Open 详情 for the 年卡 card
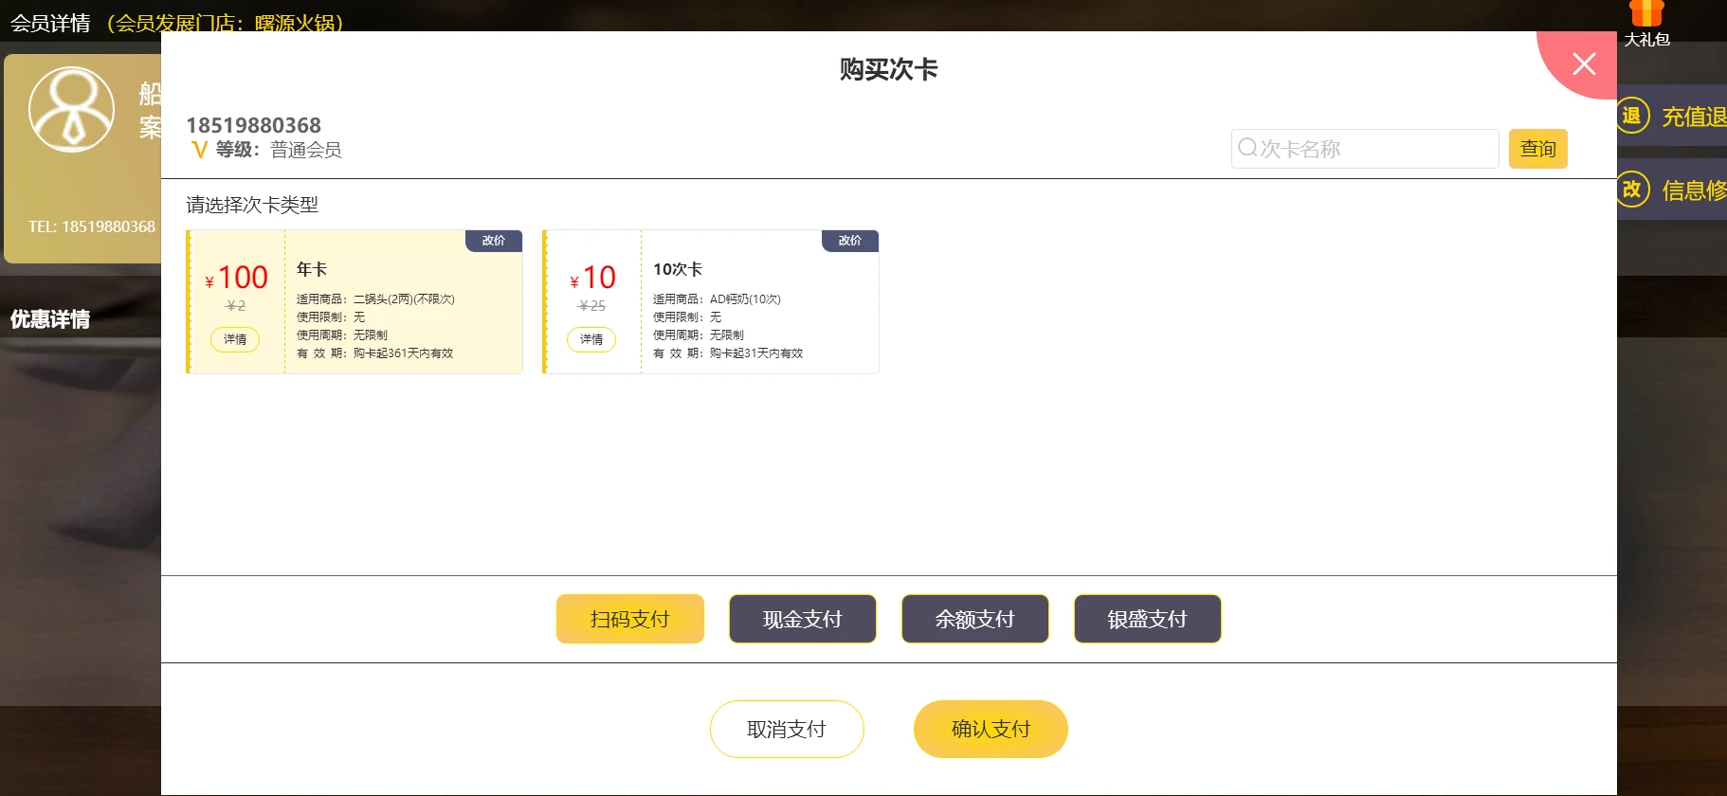This screenshot has width=1727, height=796. (x=235, y=339)
